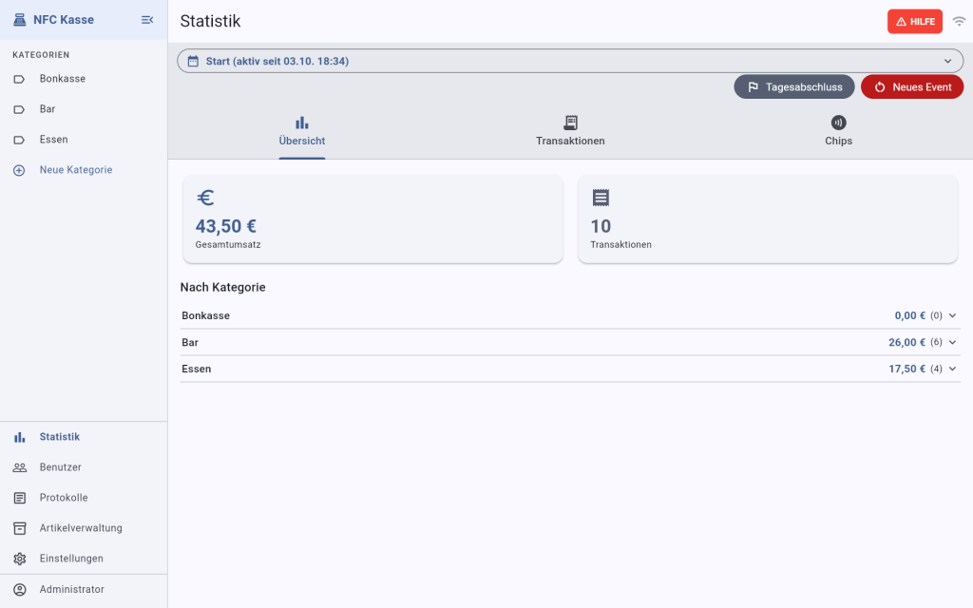The image size is (973, 608).
Task: Open the event selector dropdown arrow
Action: [x=947, y=61]
